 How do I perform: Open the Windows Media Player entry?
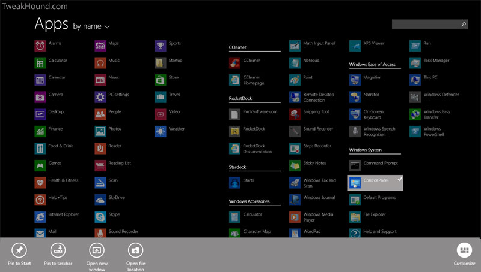311,217
